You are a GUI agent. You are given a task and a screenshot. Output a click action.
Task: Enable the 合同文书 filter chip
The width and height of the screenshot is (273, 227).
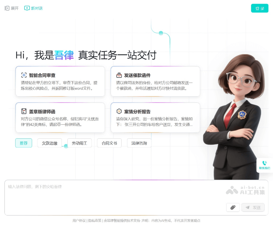pyautogui.click(x=109, y=143)
